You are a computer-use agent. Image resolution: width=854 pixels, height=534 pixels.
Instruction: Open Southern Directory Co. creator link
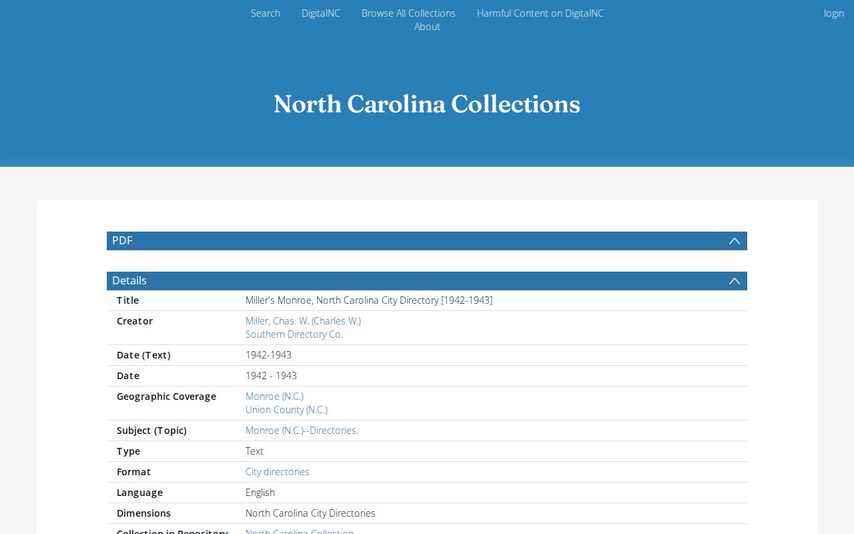(x=294, y=334)
